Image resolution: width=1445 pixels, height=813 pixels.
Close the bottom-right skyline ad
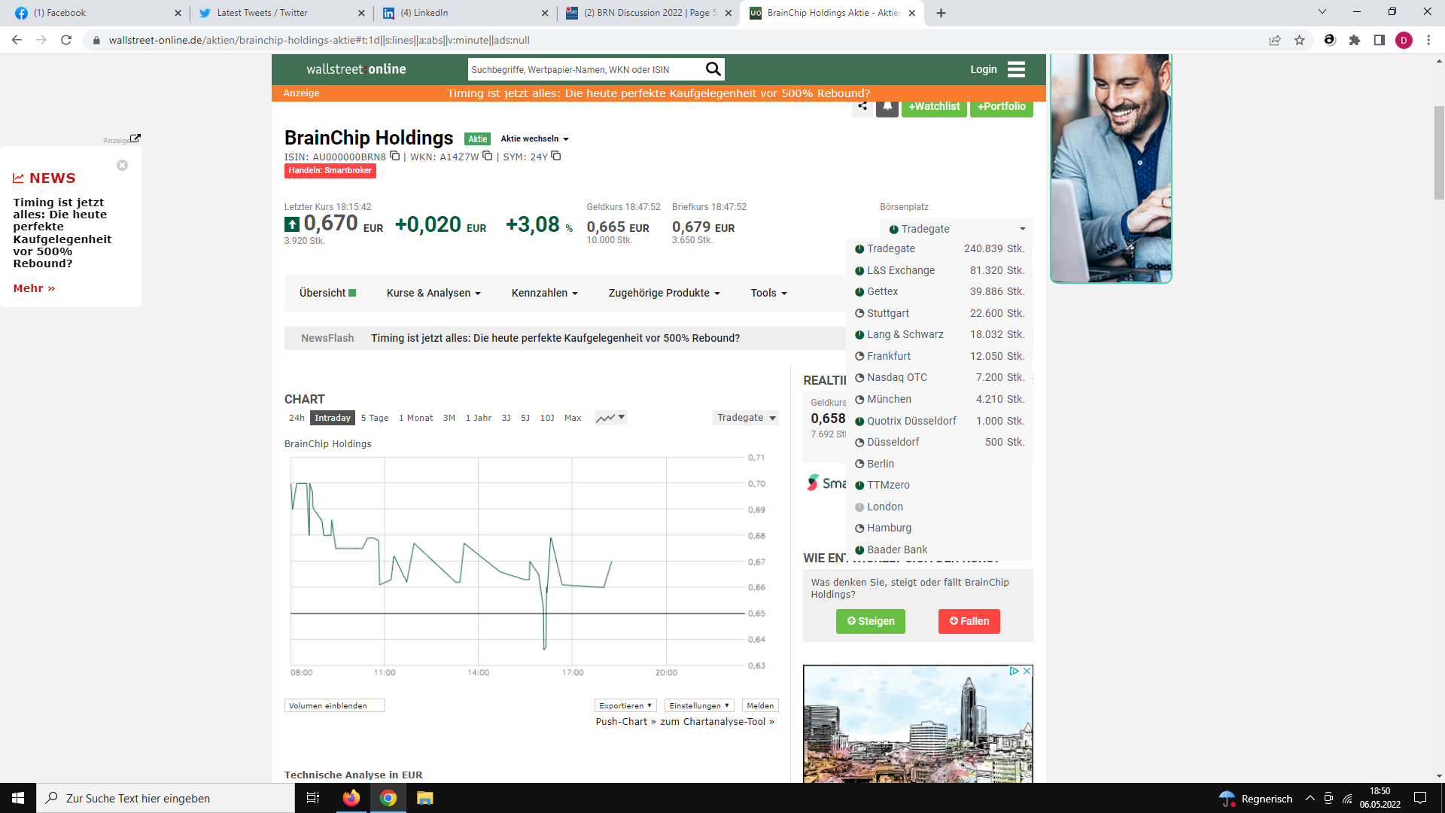pyautogui.click(x=1027, y=671)
